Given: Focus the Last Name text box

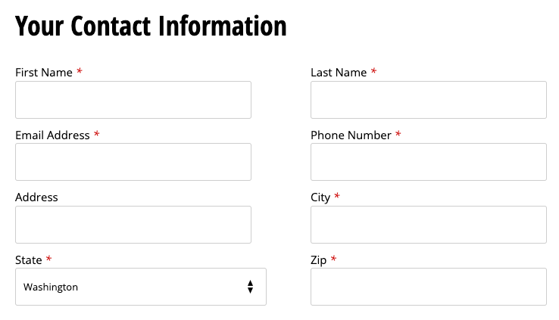Looking at the screenshot, I should [428, 100].
